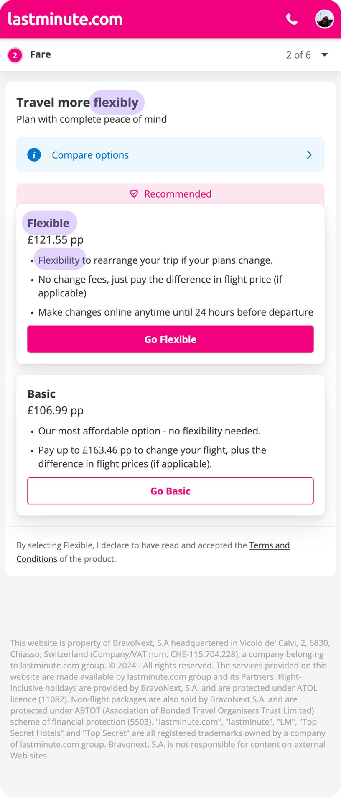Click the step 2 number badge

click(x=15, y=55)
